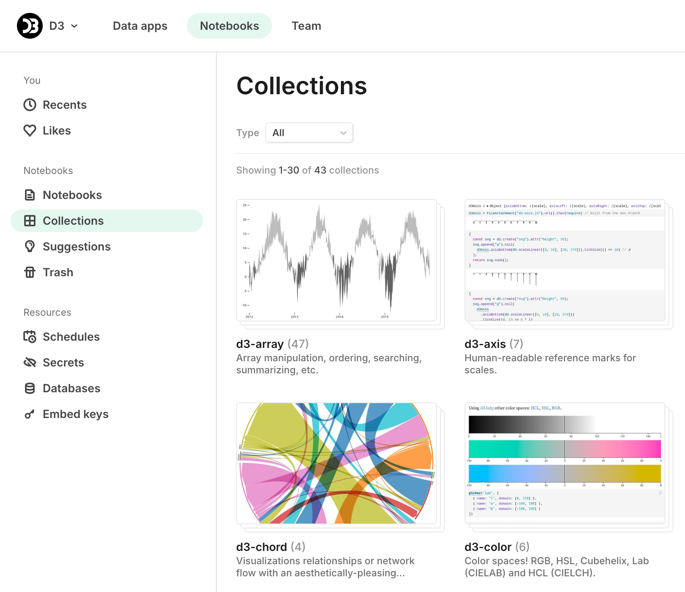The height and width of the screenshot is (592, 685).
Task: Click the Trash bin icon
Action: coord(30,272)
